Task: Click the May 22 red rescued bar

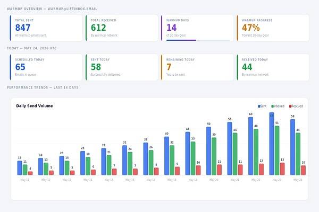Action: coord(261,170)
